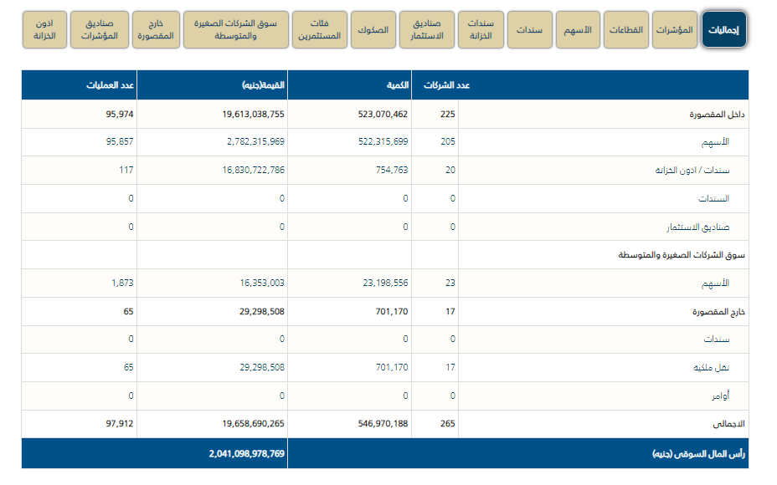Open the المؤشرات (Indices) tab
Screen dimensions: 777x485
(675, 30)
